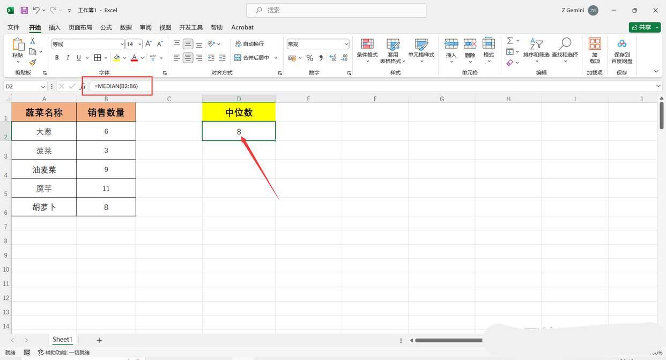
Task: Increase font size with larger A icon
Action: tap(149, 44)
